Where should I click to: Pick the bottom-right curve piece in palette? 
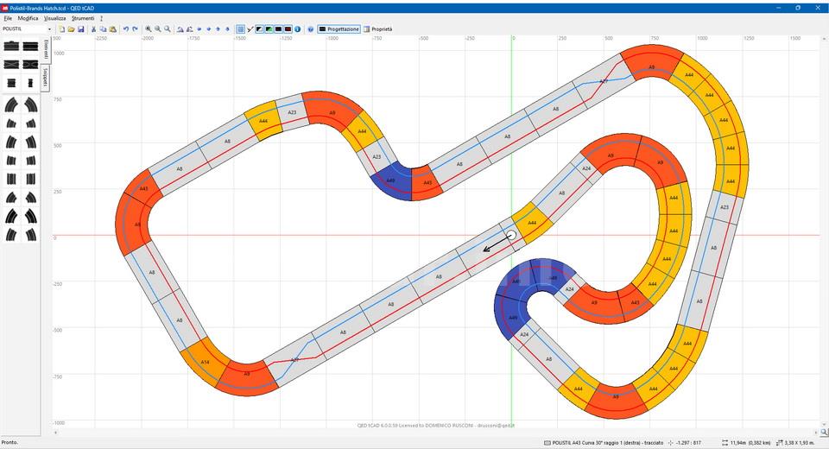[x=31, y=234]
